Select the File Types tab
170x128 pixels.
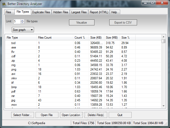tap(23, 12)
